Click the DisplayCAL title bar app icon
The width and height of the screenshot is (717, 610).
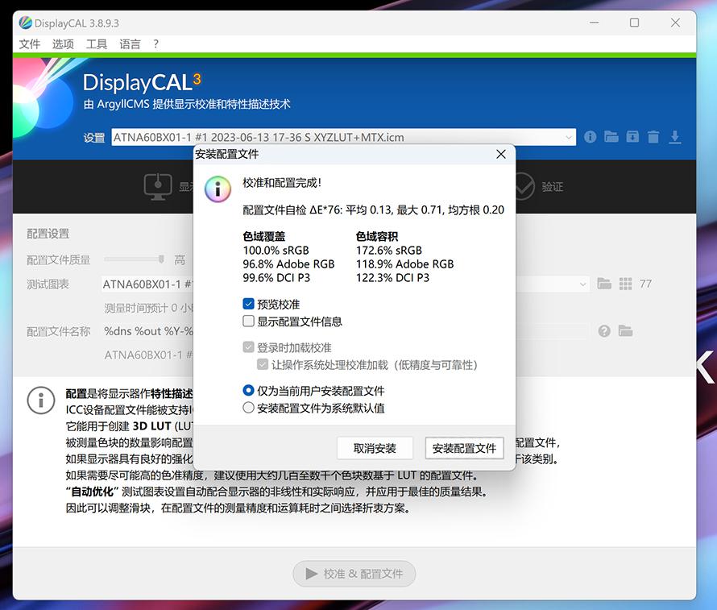[26, 23]
